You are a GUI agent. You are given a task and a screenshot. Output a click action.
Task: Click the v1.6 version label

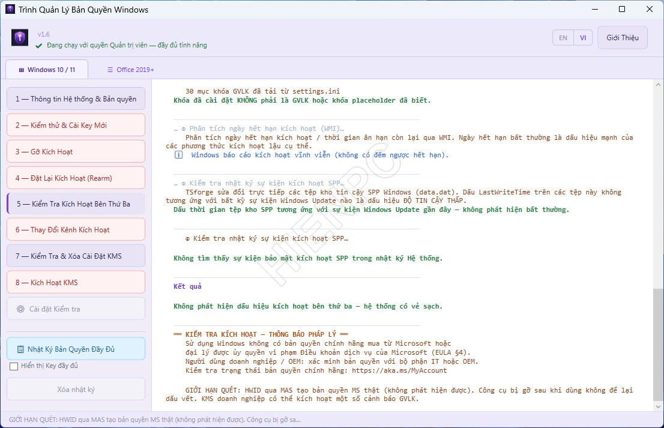click(x=44, y=34)
